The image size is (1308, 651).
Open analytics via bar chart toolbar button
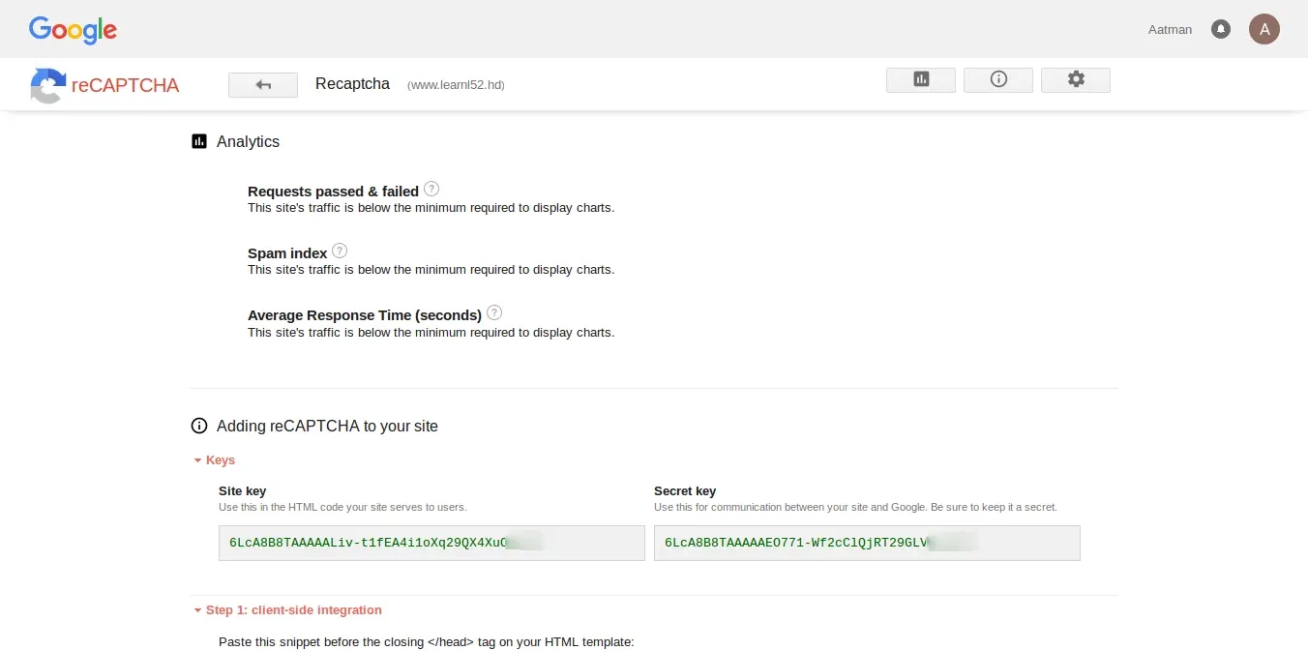point(920,80)
